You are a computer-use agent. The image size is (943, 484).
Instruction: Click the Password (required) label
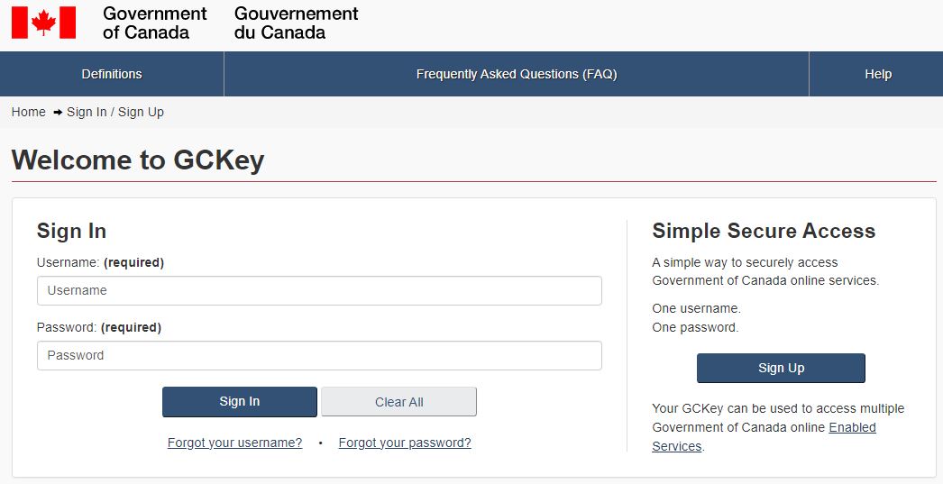coord(99,327)
